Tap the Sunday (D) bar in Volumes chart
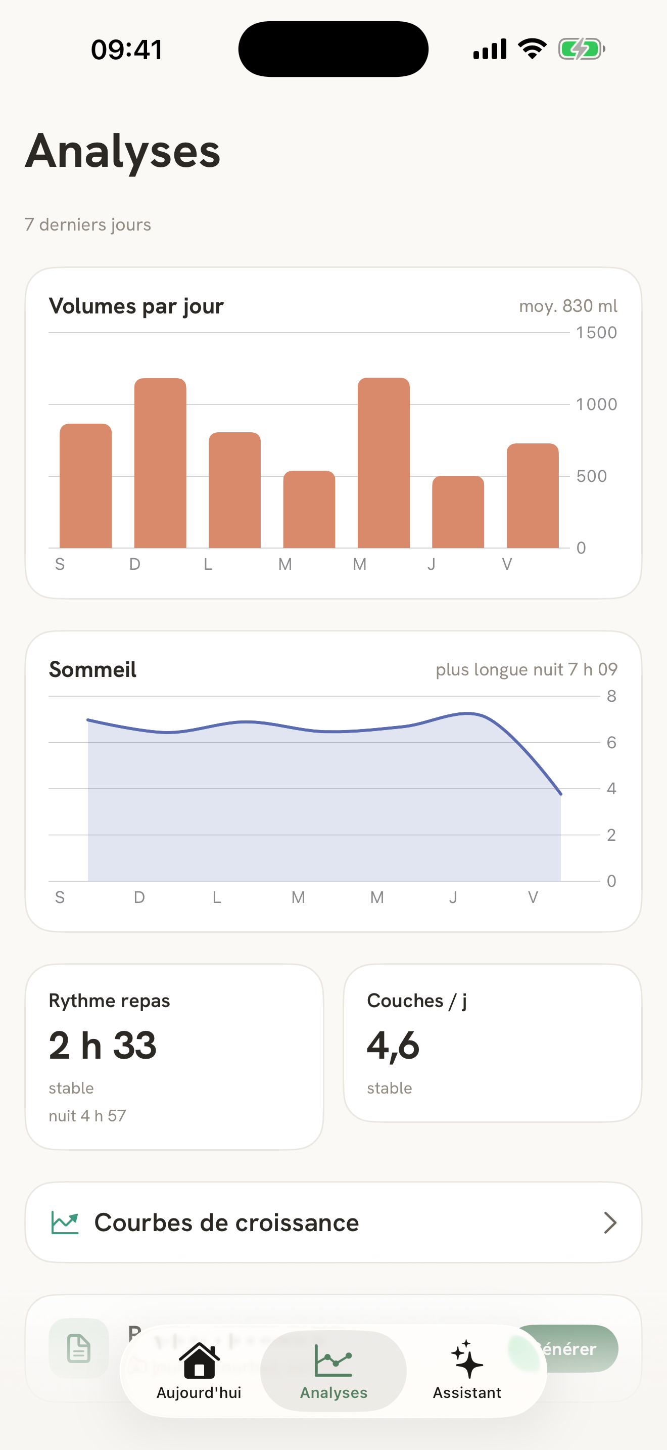This screenshot has height=1450, width=667. point(160,463)
